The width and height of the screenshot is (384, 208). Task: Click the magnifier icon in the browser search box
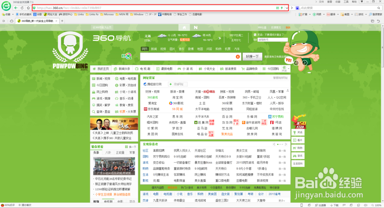coord(379,8)
